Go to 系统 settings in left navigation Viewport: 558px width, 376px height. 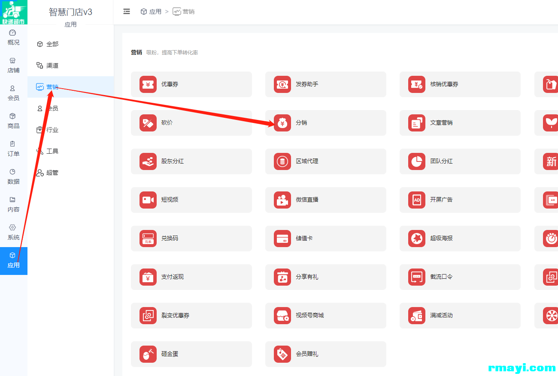(x=13, y=232)
